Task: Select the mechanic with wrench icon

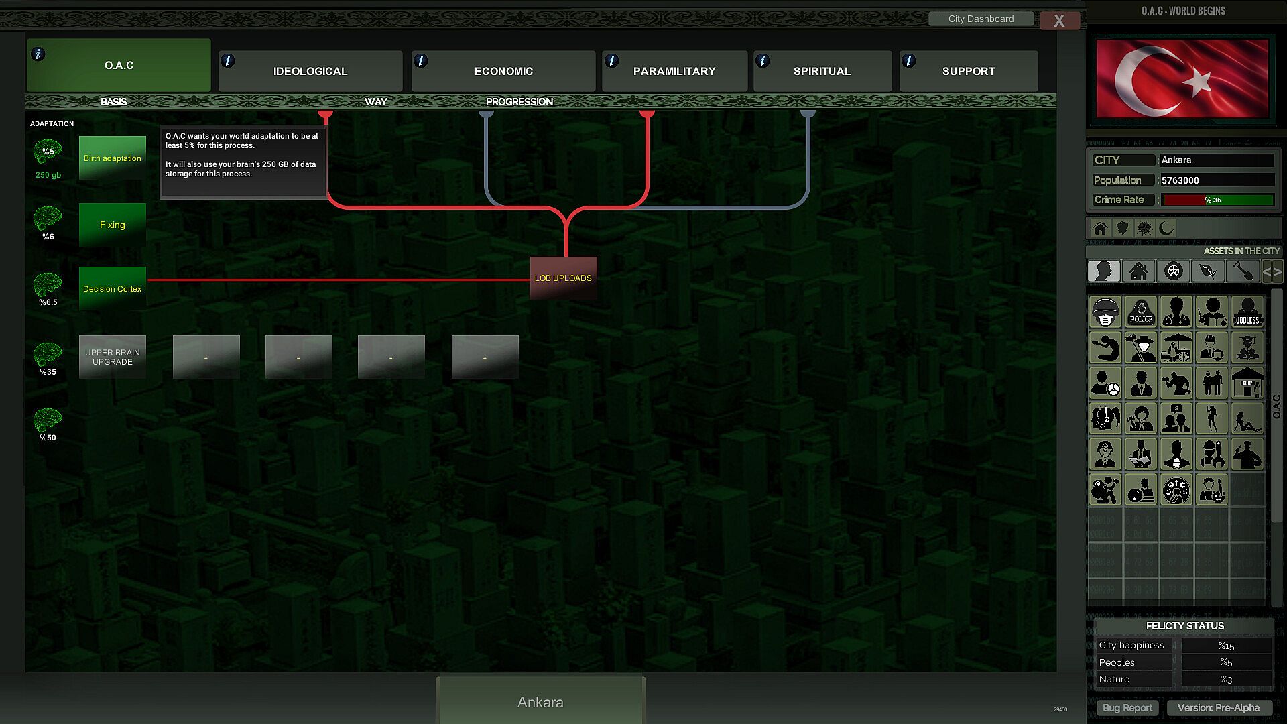Action: click(x=1212, y=455)
